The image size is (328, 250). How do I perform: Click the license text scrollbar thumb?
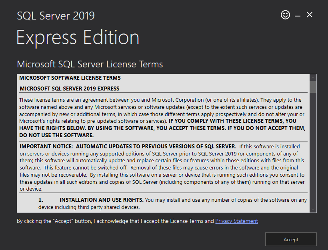coord(313,87)
